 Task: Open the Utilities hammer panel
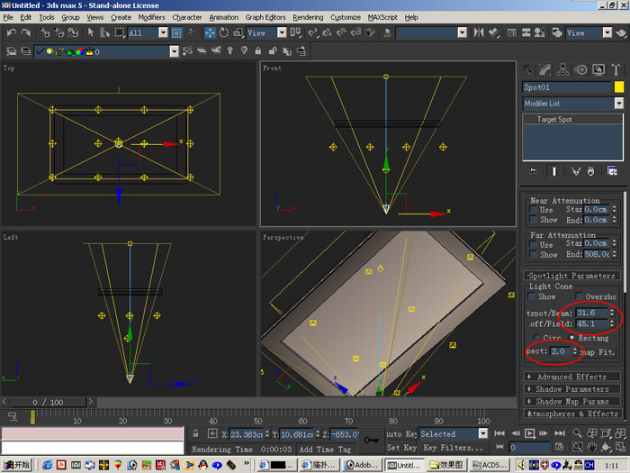(616, 69)
